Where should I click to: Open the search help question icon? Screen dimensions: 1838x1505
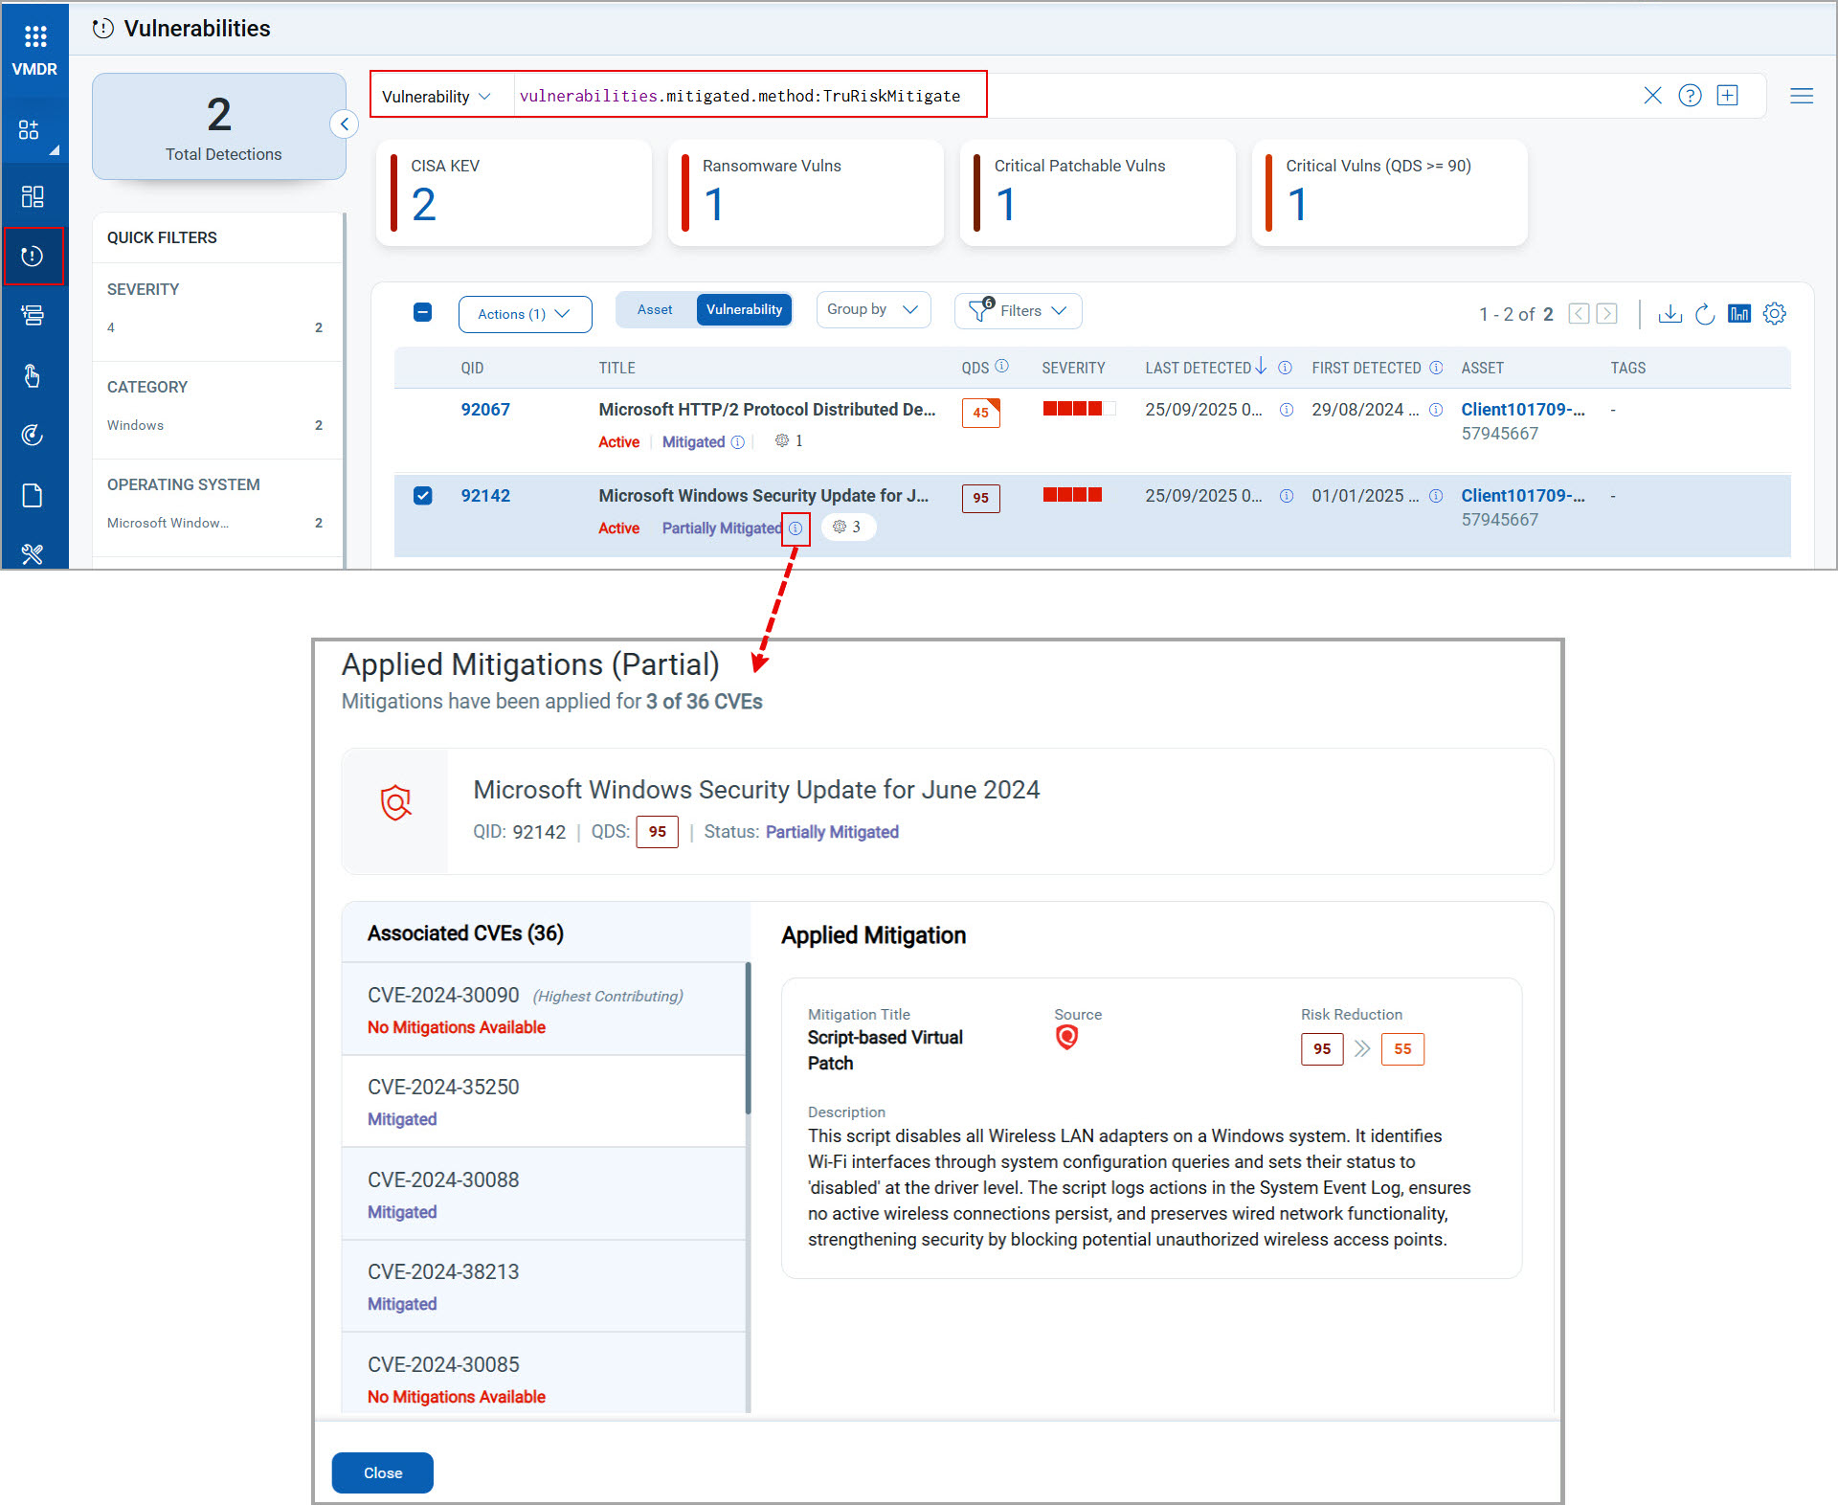pyautogui.click(x=1690, y=96)
